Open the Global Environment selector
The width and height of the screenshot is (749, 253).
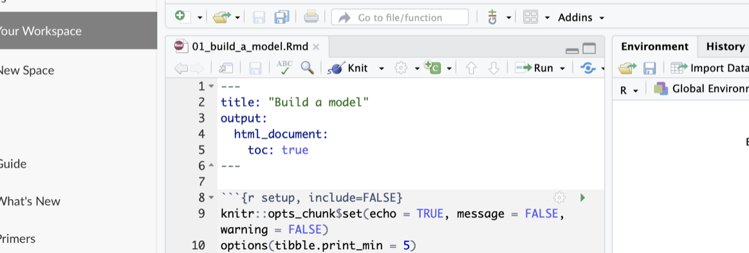701,89
